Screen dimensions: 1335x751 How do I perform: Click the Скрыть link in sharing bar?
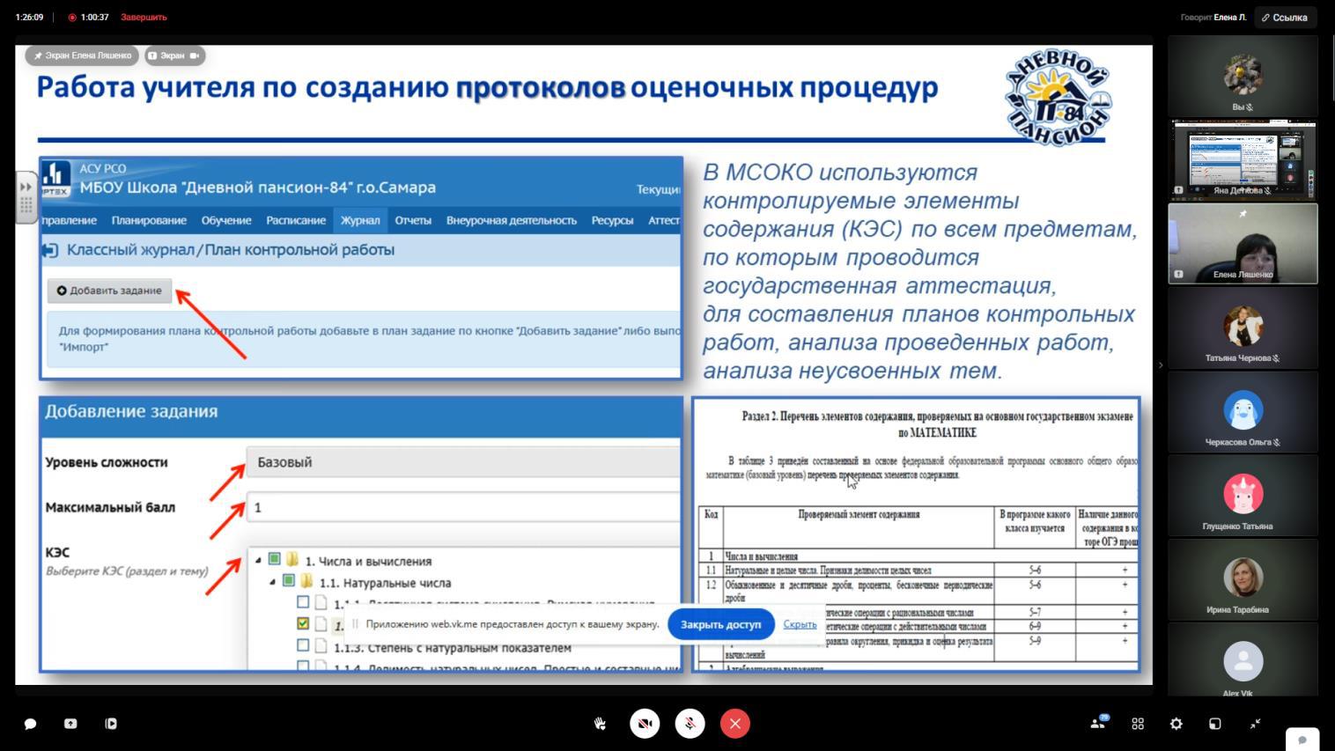(800, 624)
